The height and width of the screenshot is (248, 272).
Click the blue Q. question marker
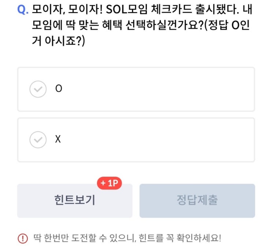[x=23, y=9]
